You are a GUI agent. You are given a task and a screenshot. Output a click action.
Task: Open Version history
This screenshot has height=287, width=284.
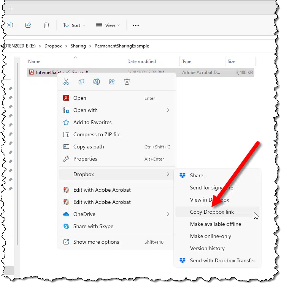click(217, 248)
